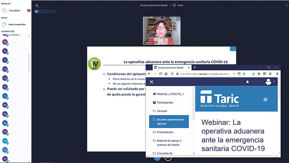The height and width of the screenshot is (163, 289).
Task: Open a new Firefox tab
Action: click(x=195, y=68)
